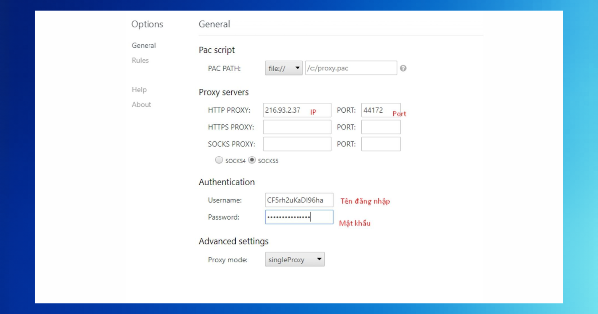This screenshot has height=314, width=598.
Task: Click the Proxy servers section heading
Action: pos(224,92)
